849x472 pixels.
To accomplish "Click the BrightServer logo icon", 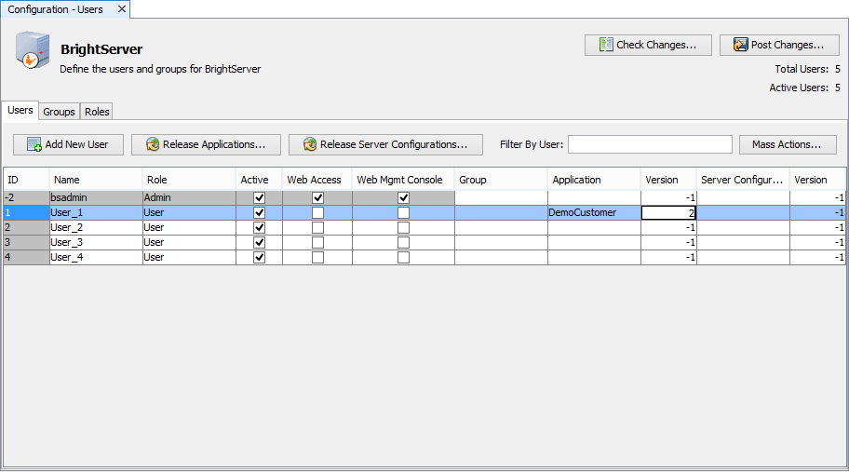I will pyautogui.click(x=32, y=51).
